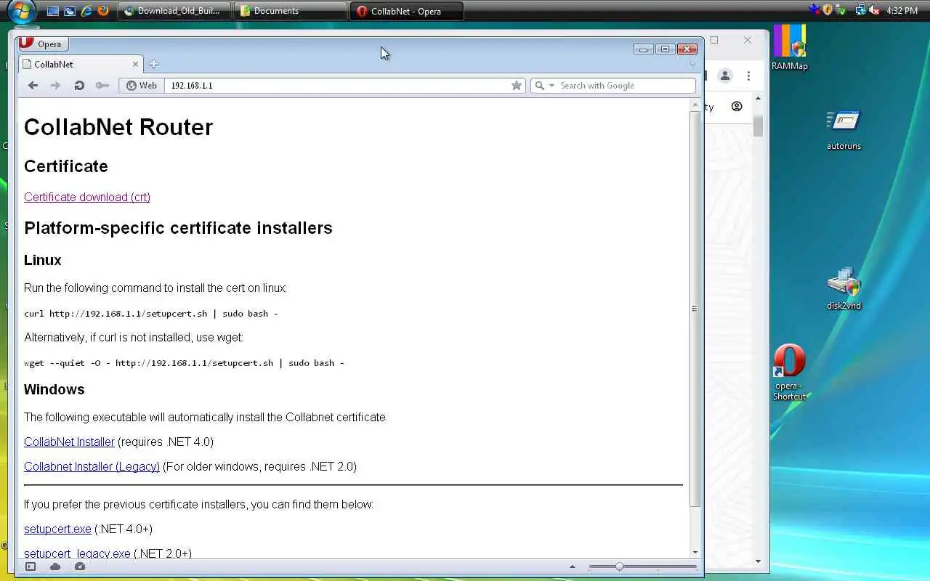Click scroll down arrow in Opera scrollbar
The height and width of the screenshot is (581, 930).
[695, 553]
